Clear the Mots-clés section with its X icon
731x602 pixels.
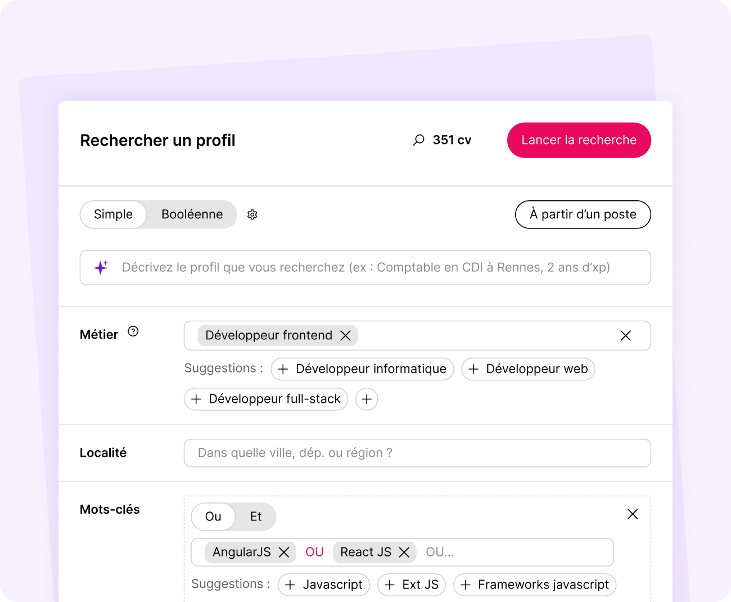click(x=633, y=514)
